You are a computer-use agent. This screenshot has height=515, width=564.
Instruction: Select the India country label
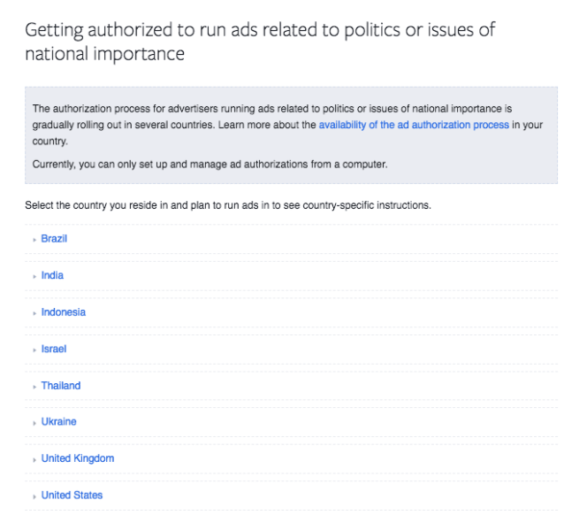(52, 275)
